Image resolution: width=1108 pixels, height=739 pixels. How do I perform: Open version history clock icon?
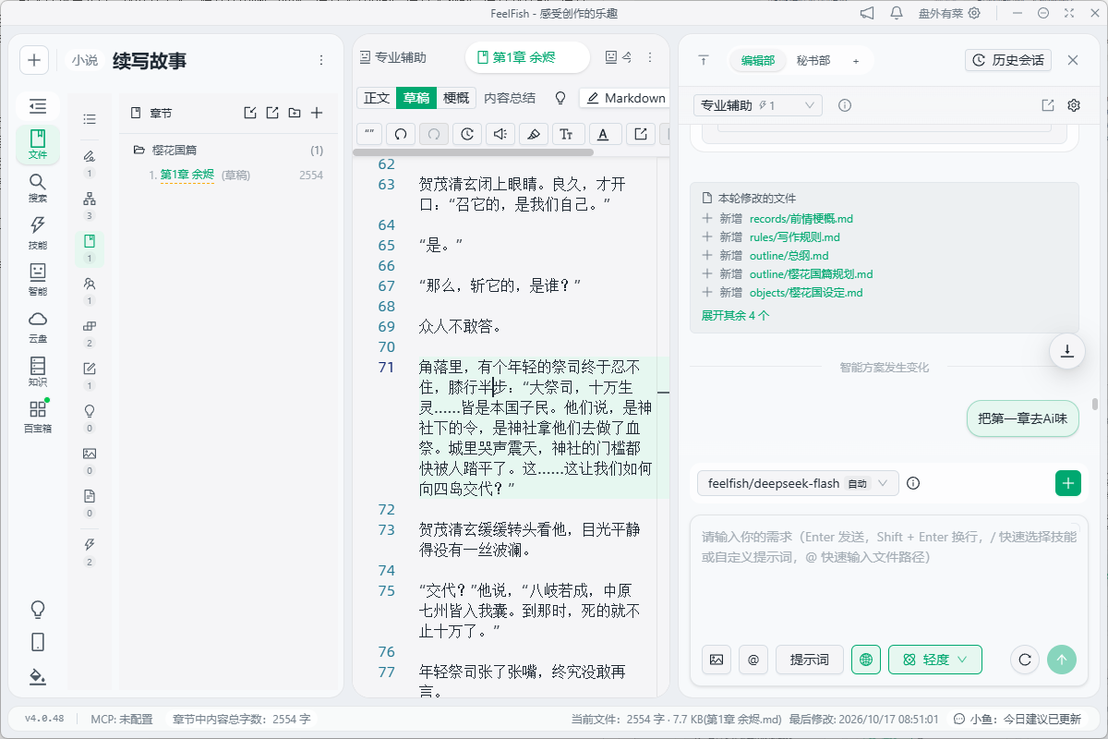467,134
